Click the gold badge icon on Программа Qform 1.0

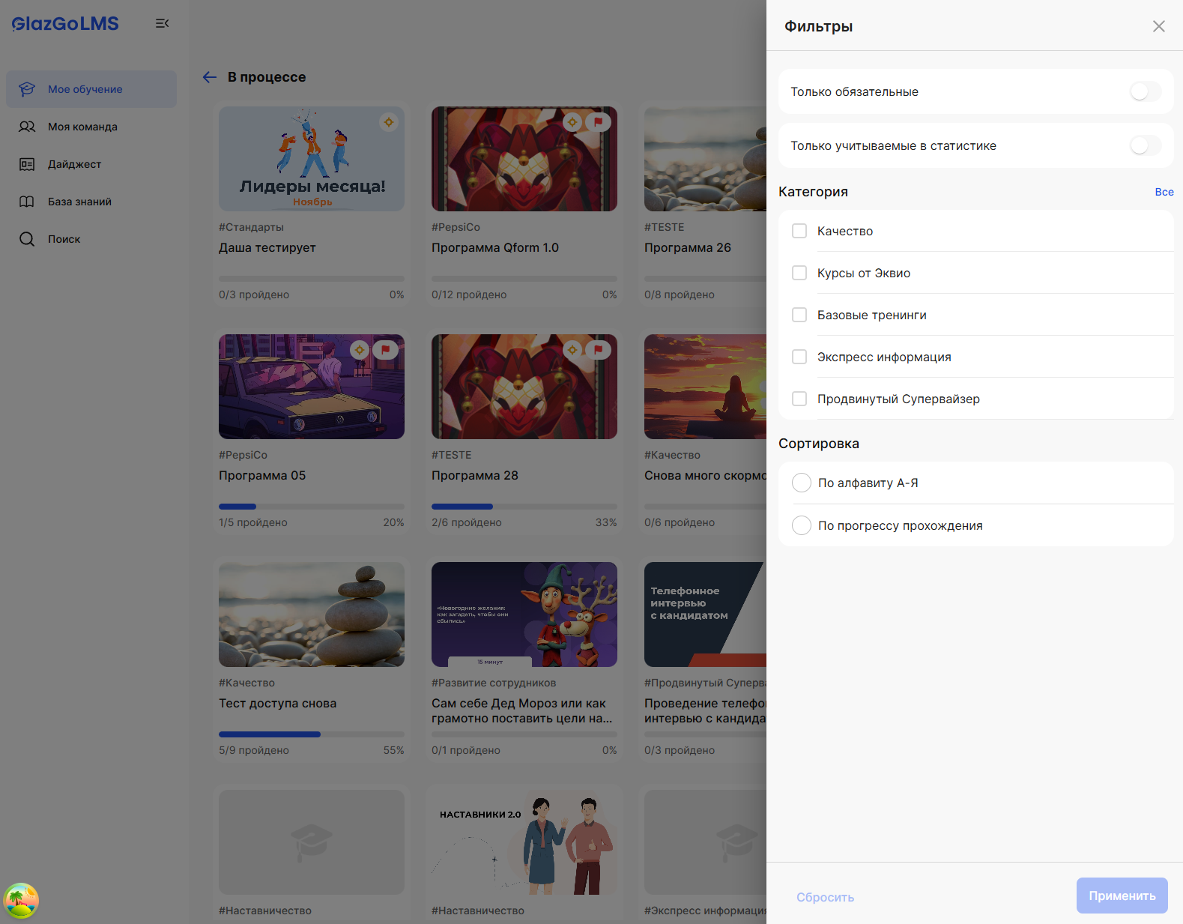click(572, 122)
